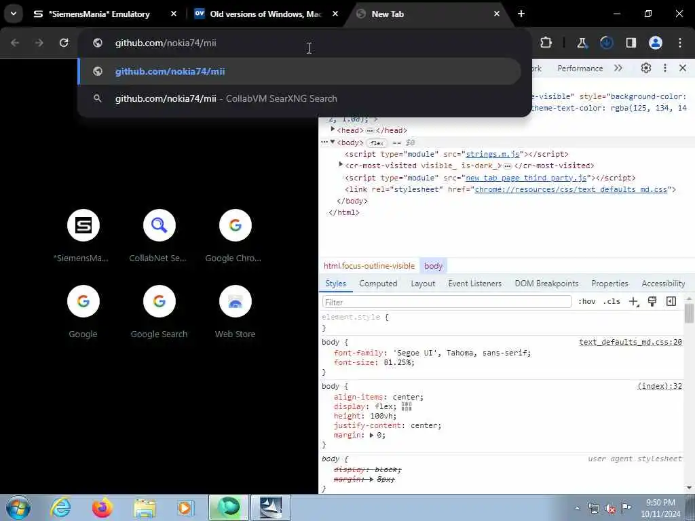Open the DOM Breakpoints tab
695x521 pixels.
pos(546,284)
